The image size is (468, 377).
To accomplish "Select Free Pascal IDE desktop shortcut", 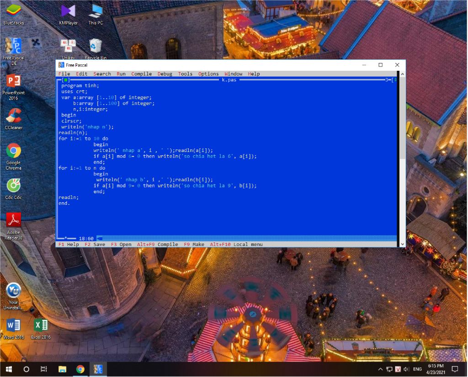I will (13, 52).
